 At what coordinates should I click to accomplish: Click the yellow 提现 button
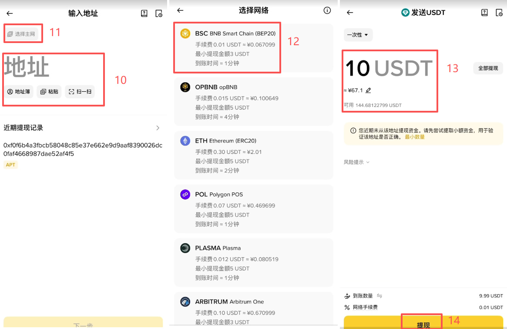[x=423, y=323]
